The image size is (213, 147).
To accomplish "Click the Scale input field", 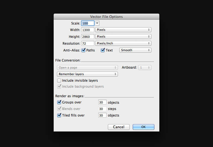I will (88, 23).
